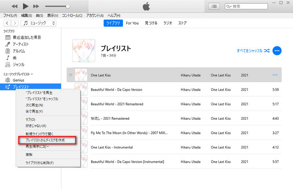Click the 5:59 duration value
Viewport: 293px width, 189px height.
click(x=275, y=90)
